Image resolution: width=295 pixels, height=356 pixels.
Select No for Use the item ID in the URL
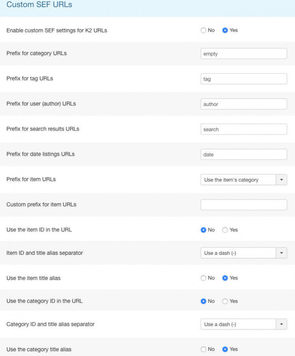click(204, 230)
